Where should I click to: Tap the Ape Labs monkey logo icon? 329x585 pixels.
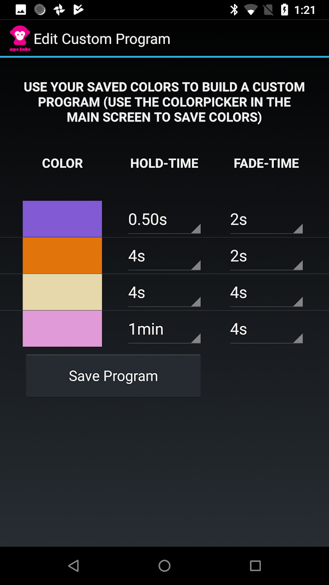click(20, 38)
